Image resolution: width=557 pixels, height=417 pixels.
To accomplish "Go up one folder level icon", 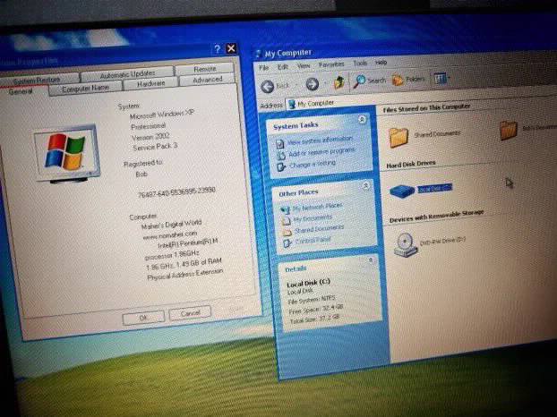I will click(x=338, y=82).
